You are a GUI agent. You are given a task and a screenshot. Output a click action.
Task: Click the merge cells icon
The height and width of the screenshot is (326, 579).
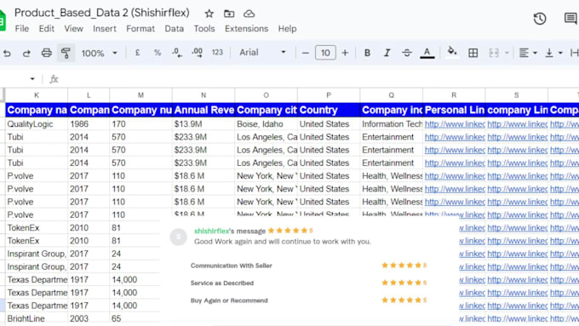(494, 53)
